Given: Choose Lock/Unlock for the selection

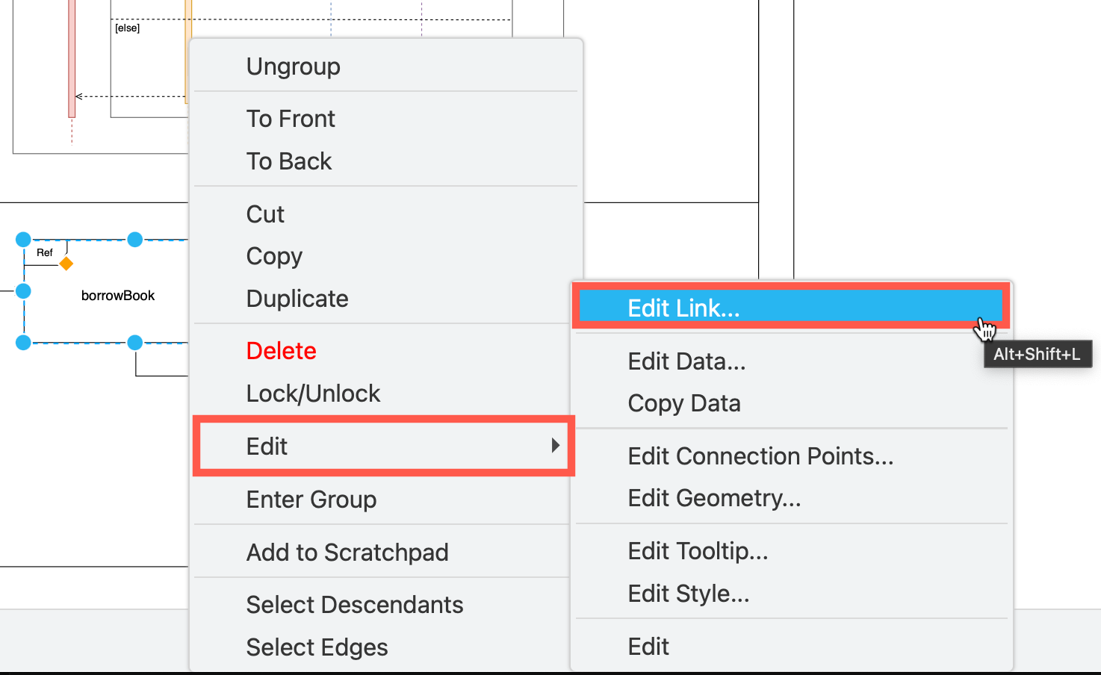Looking at the screenshot, I should point(313,393).
